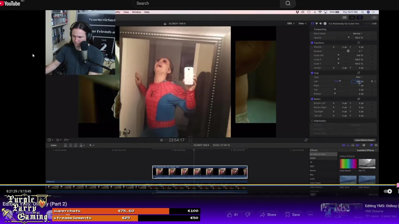Click the YouTube Save button
The width and height of the screenshot is (399, 224).
click(293, 215)
